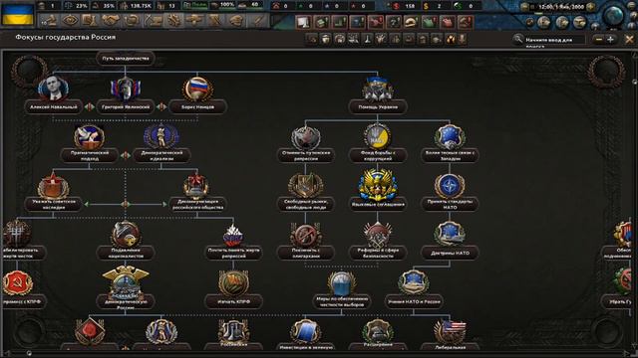Click the focus search input field
This screenshot has height=358, width=638.
point(554,40)
